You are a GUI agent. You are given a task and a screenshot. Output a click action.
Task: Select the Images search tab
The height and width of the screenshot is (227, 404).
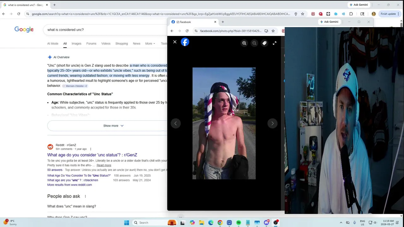76,44
